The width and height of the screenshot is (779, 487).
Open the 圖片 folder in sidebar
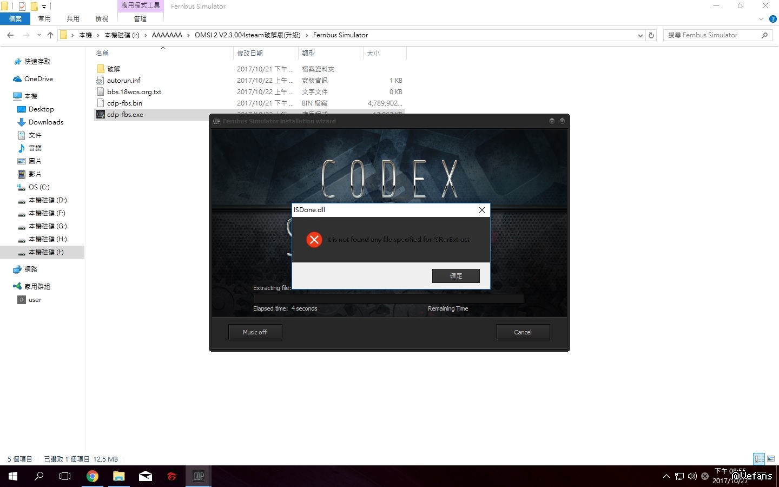[35, 161]
